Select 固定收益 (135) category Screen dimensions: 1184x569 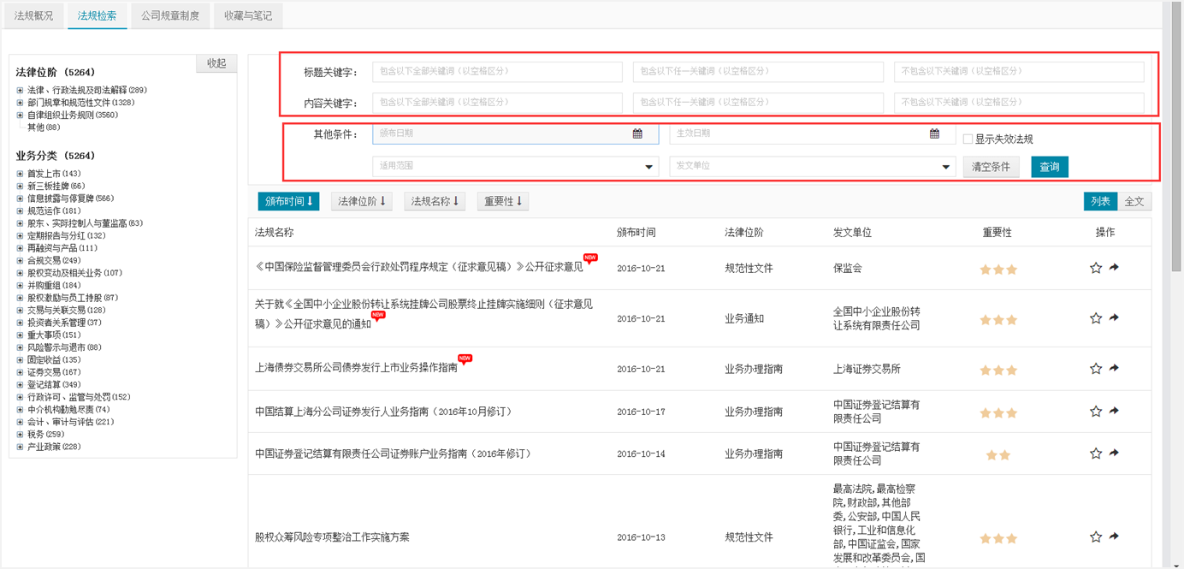pos(54,360)
